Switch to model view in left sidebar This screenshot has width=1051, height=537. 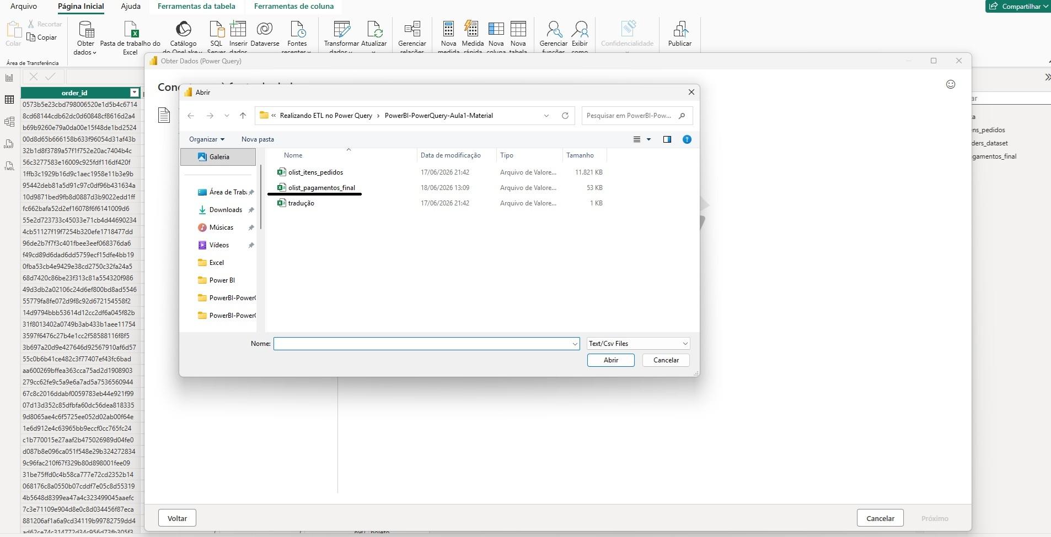(x=9, y=122)
